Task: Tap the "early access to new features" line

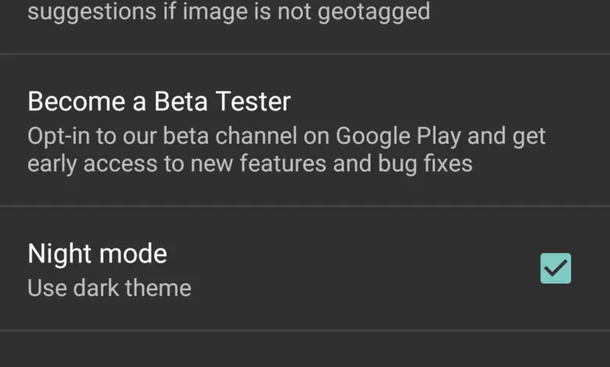Action: coord(249,164)
